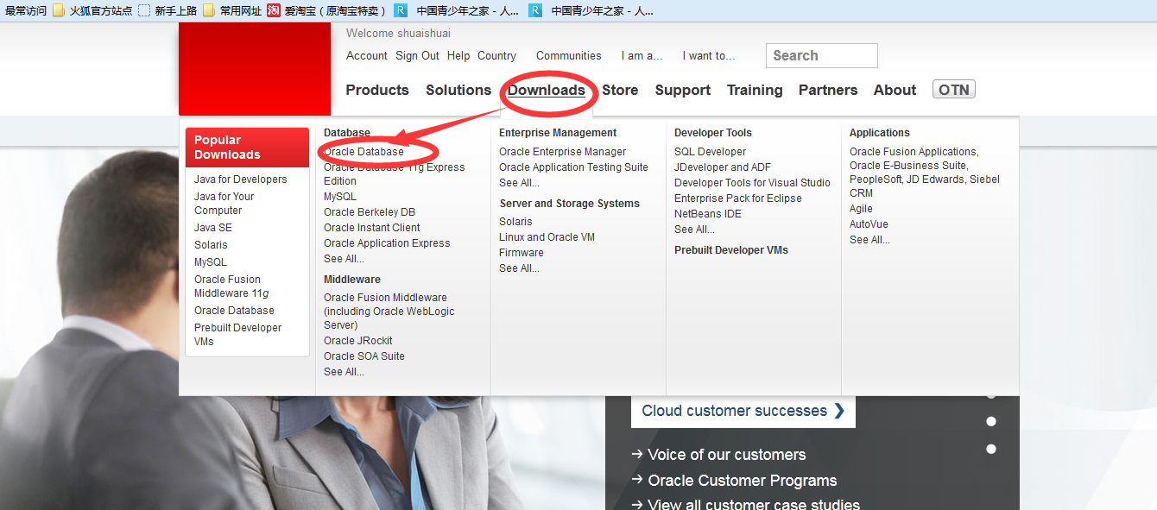The image size is (1157, 510).
Task: Open Voice of our customers link
Action: pos(718,455)
